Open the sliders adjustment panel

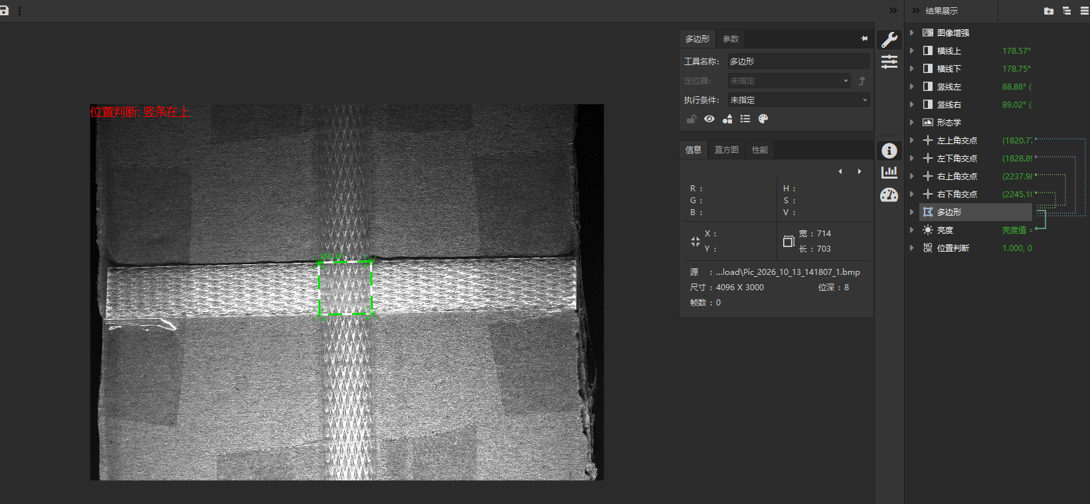[x=889, y=62]
